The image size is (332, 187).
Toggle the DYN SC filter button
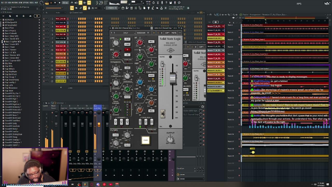[115, 135]
